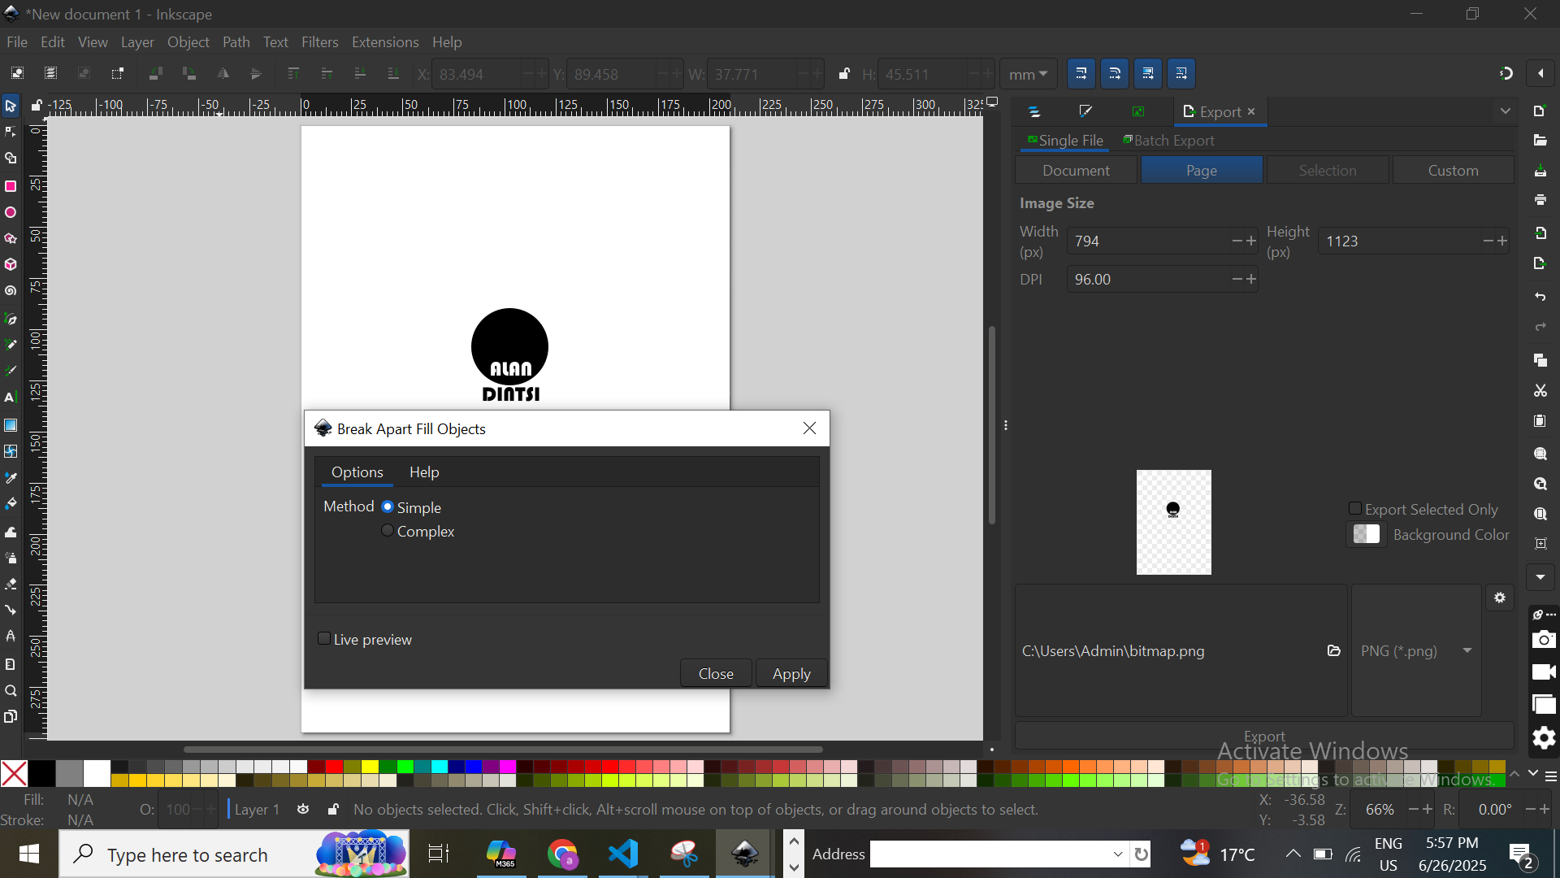
Task: Open the mm units dropdown
Action: 1028,74
